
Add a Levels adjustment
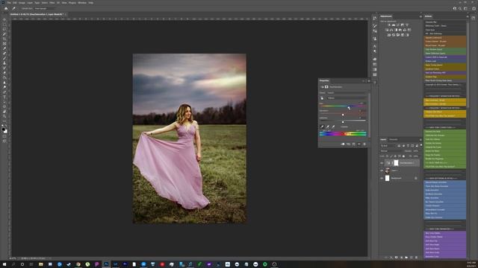(x=394, y=25)
